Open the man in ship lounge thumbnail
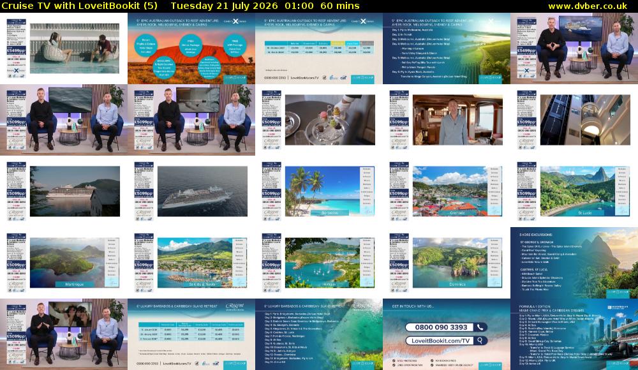The width and height of the screenshot is (638, 370). (447, 120)
